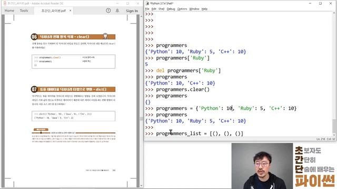Screen dimensions: 337x189
Task: Click Sign In in Acrobat Reader
Action: click(132, 10)
